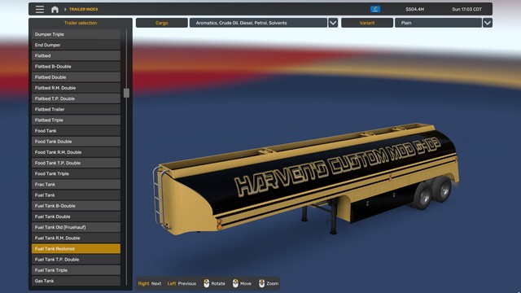Select Food Tank Double trailer
This screenshot has width=521, height=293.
point(76,142)
